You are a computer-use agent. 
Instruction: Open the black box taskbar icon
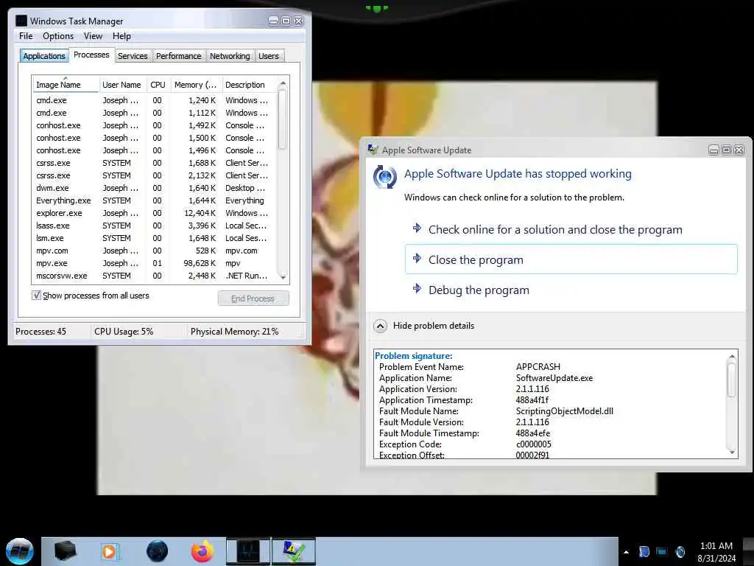65,551
